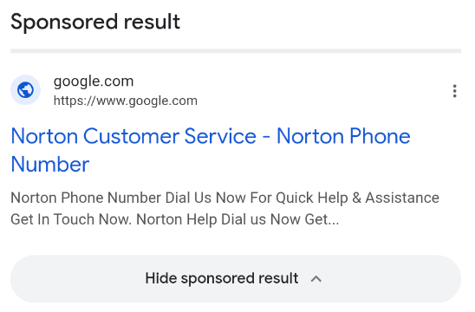Image resolution: width=475 pixels, height=312 pixels.
Task: Click the Sponsored result heading
Action: pos(95,23)
